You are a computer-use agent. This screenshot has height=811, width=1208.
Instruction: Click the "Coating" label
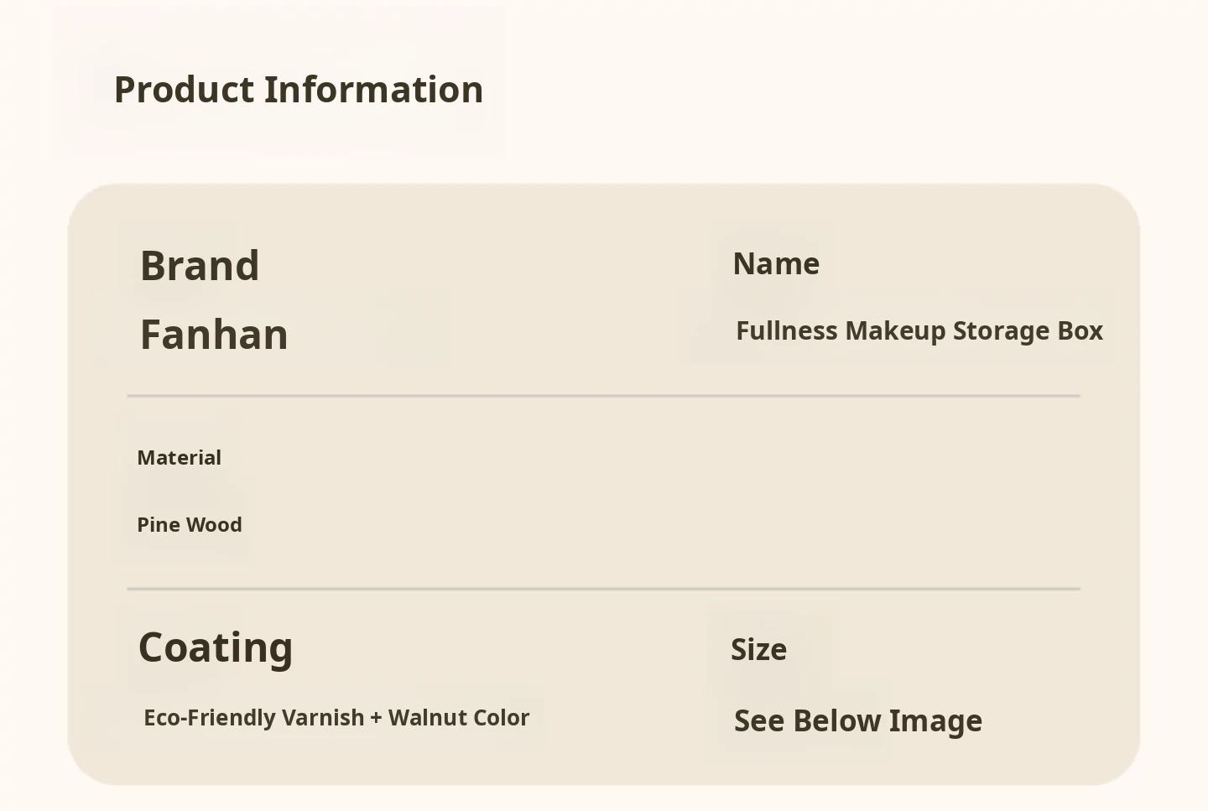[216, 647]
